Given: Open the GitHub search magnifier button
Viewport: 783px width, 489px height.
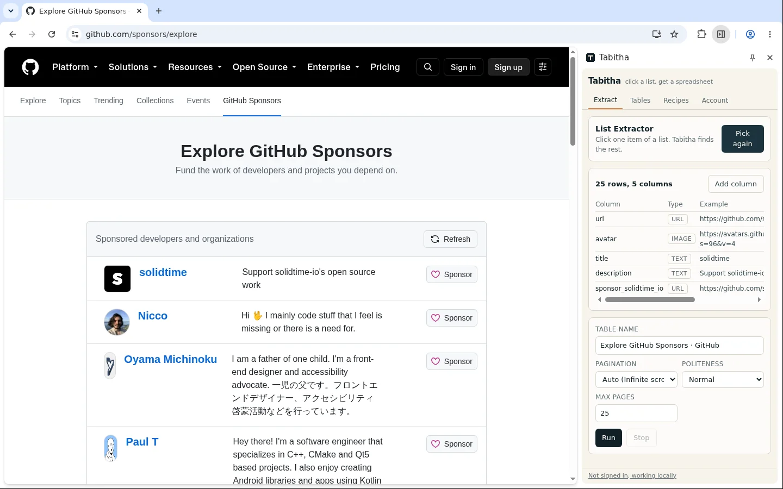Looking at the screenshot, I should (428, 67).
